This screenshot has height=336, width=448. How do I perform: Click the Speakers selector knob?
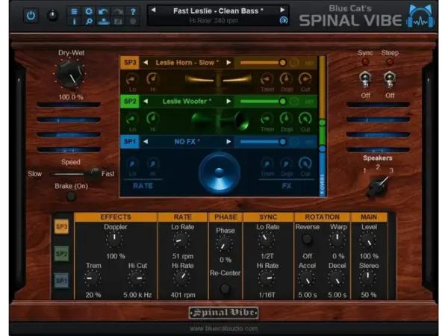[378, 187]
